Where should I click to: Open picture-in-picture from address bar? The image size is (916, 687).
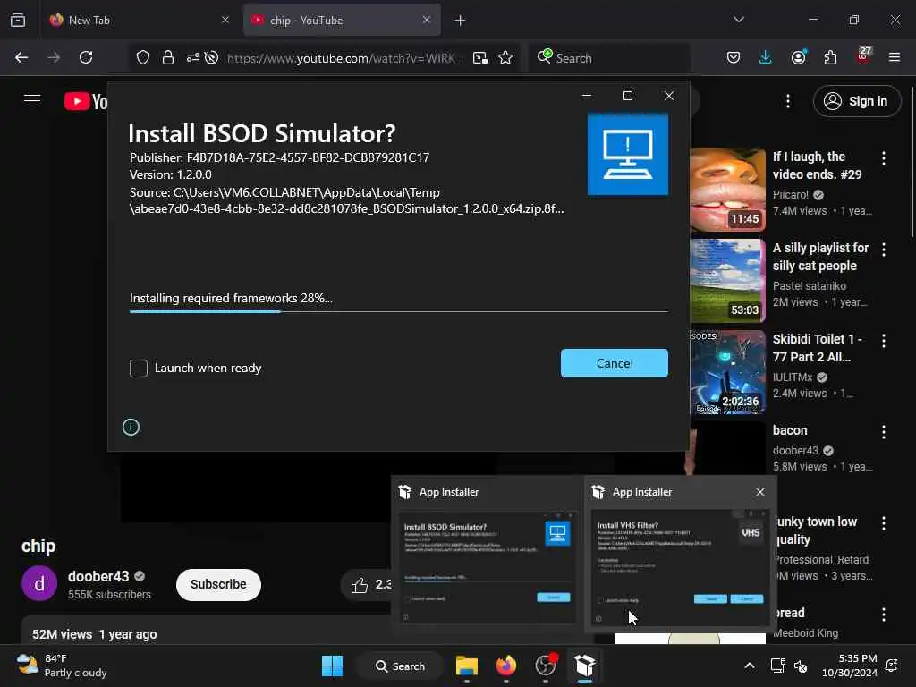tap(480, 57)
